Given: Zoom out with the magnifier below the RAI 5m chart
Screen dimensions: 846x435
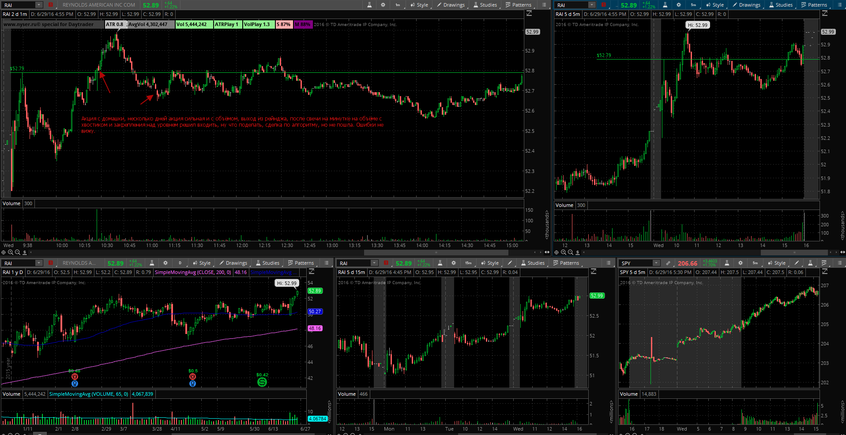Looking at the screenshot, I should pyautogui.click(x=571, y=252).
